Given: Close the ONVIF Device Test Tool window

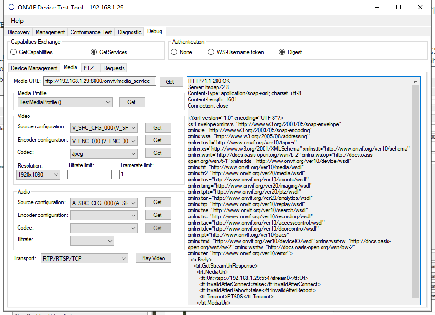Looking at the screenshot, I should 420,7.
